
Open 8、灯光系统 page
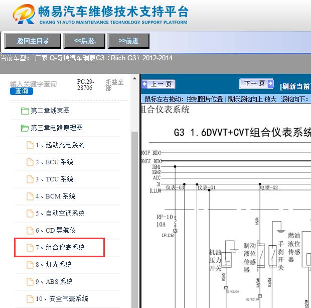(x=54, y=265)
